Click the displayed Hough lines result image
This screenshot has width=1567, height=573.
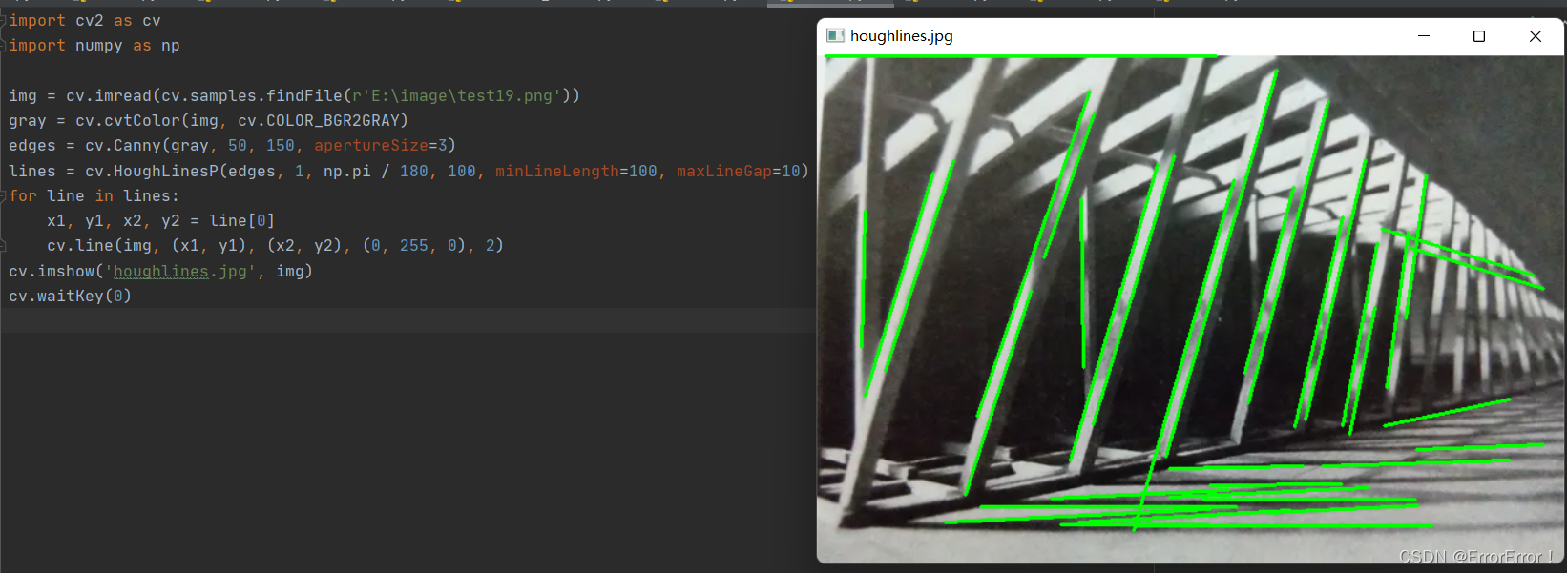(1190, 308)
